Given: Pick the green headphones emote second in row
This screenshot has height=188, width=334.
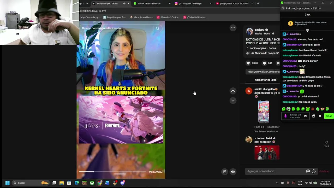Looking at the screenshot, I should (x=288, y=109).
